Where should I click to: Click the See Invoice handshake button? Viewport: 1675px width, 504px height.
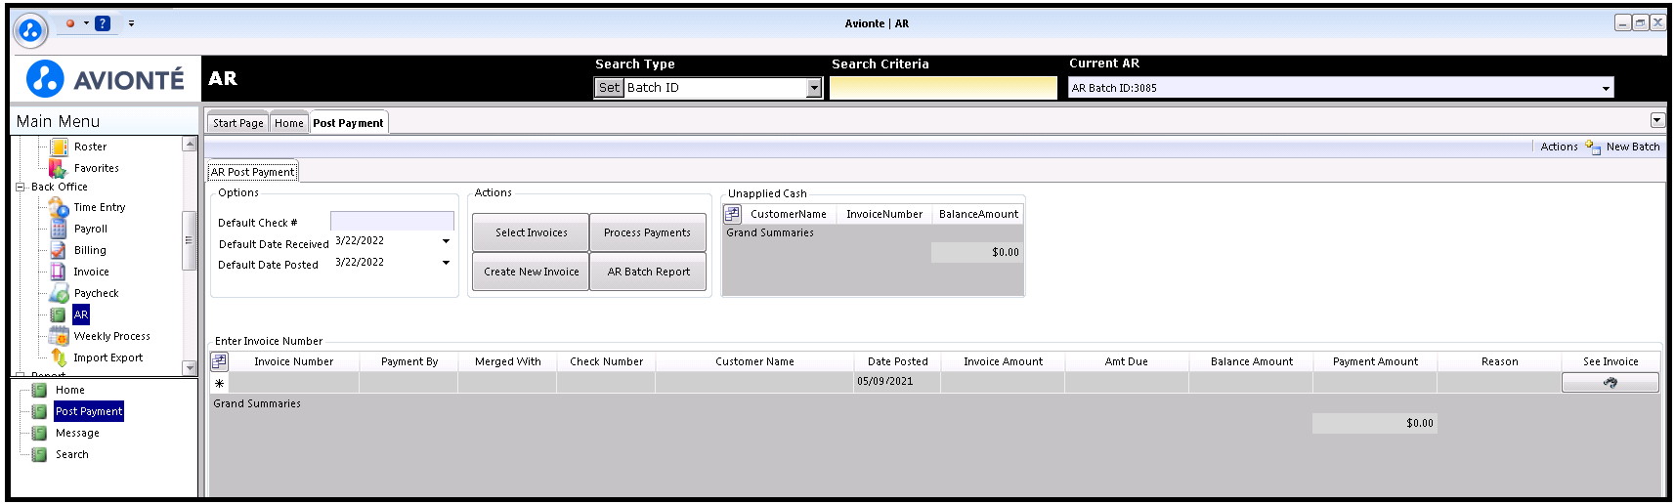pos(1611,382)
